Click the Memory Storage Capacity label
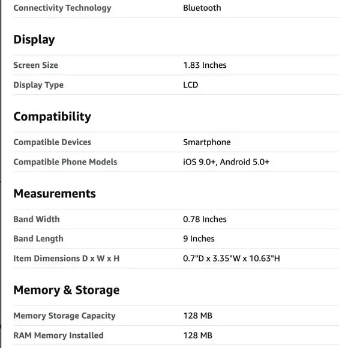The width and height of the screenshot is (348, 348). (64, 316)
